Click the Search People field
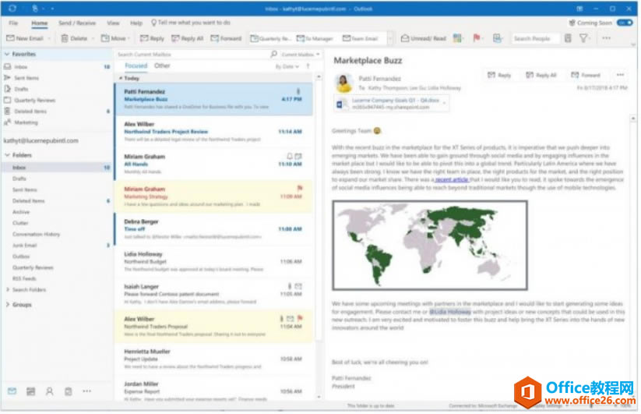The height and width of the screenshot is (414, 641). pos(535,38)
